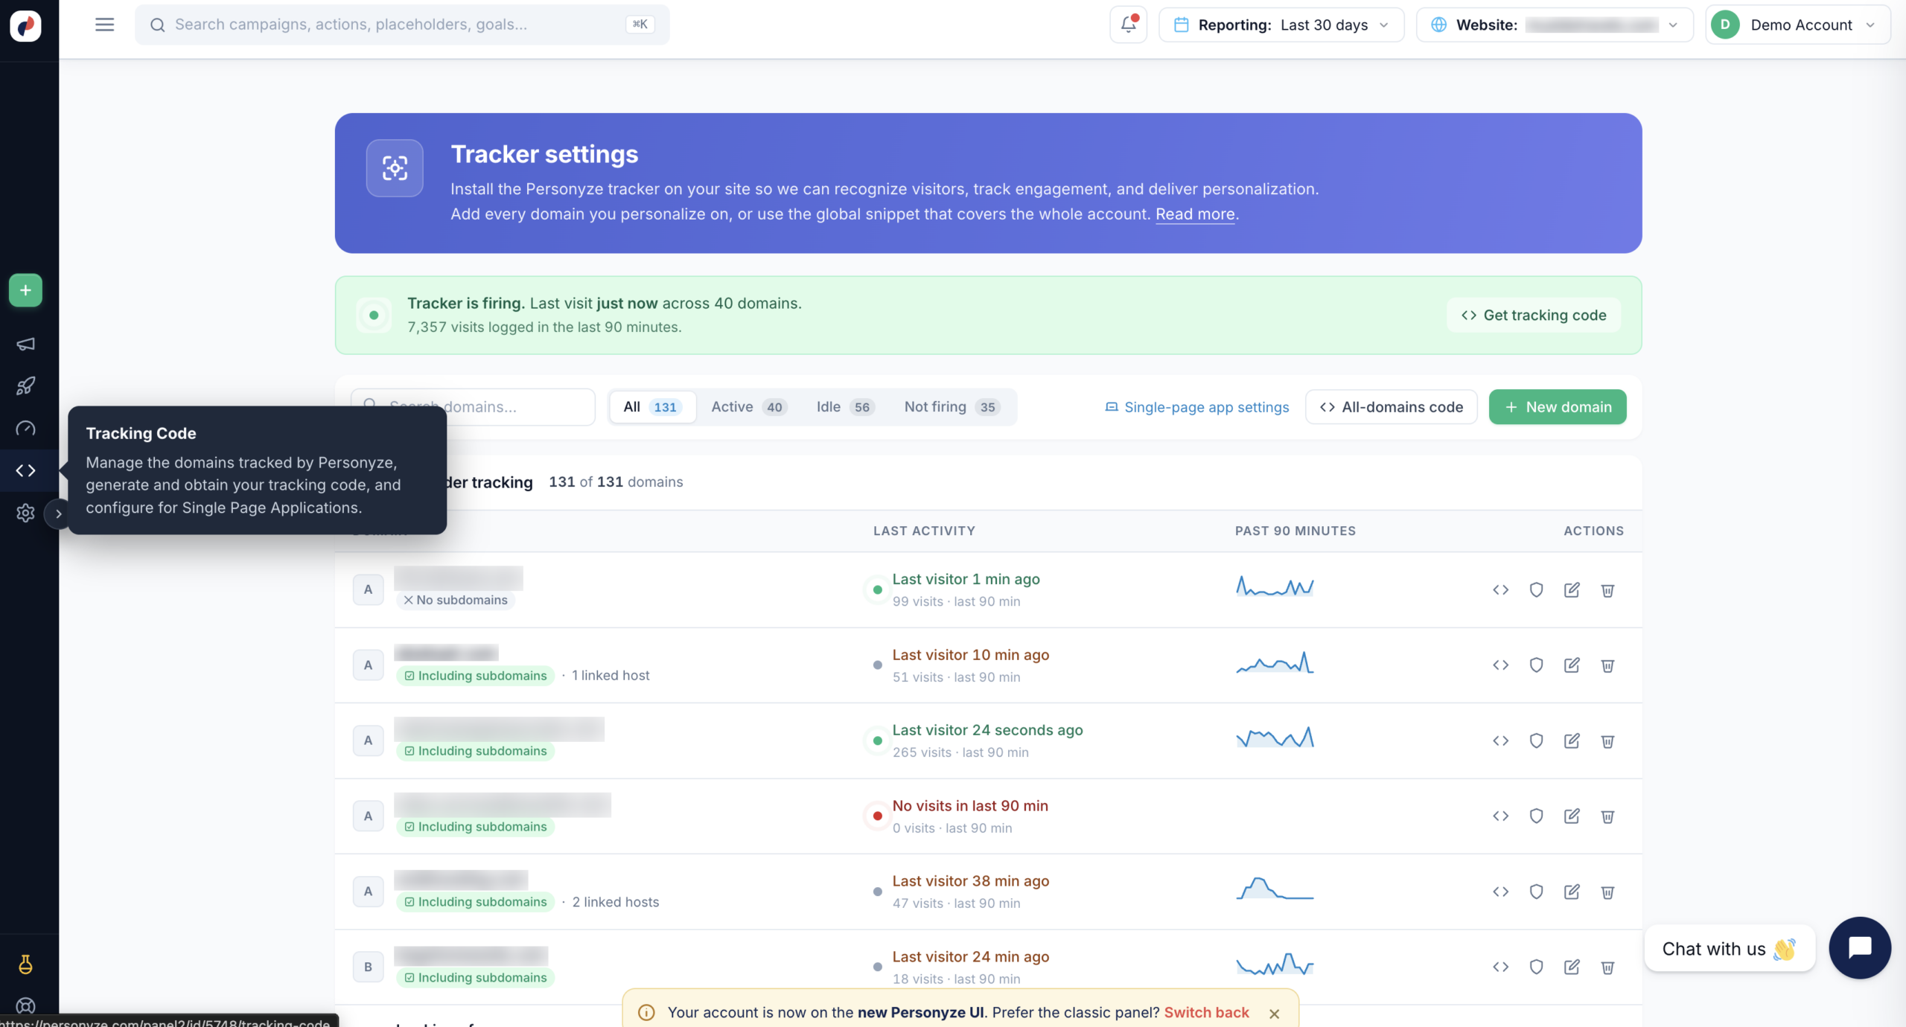Viewport: 1906px width, 1027px height.
Task: Select the All 131 filter tab
Action: coord(652,407)
